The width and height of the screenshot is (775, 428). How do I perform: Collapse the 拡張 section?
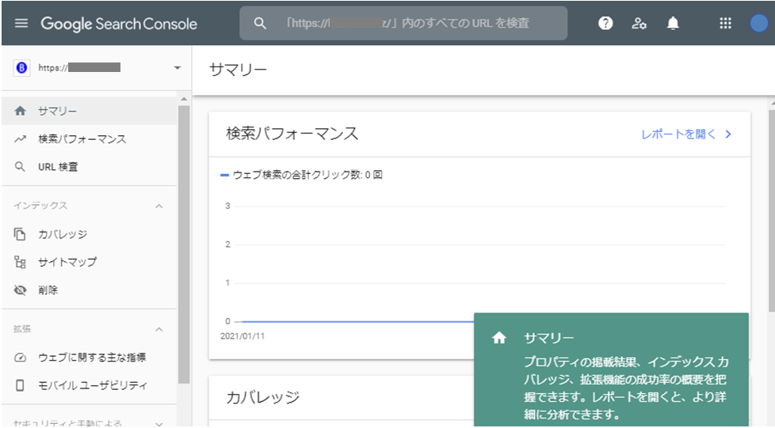point(158,329)
